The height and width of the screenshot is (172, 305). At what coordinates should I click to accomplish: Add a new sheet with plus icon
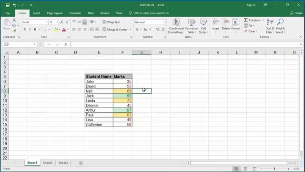[81, 163]
